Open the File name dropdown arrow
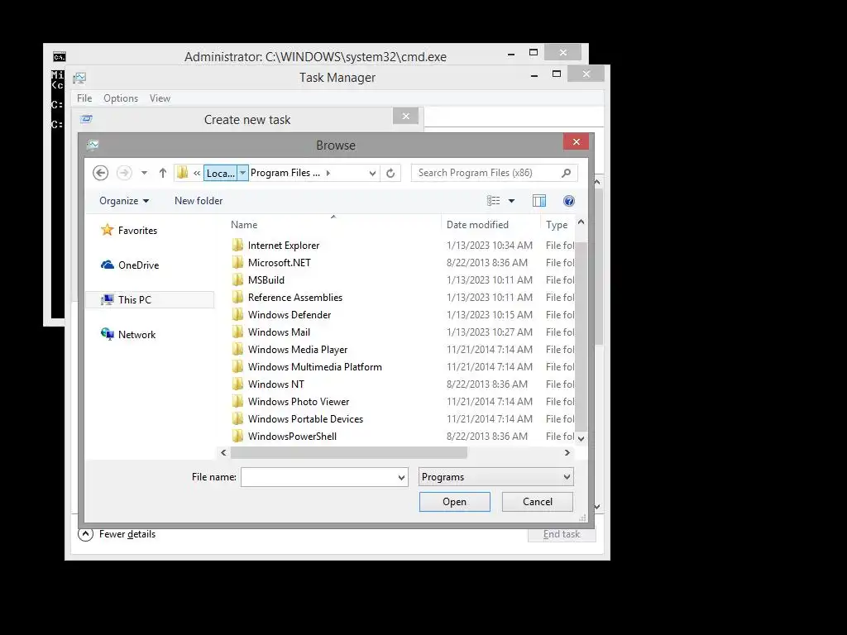The image size is (847, 635). (x=401, y=477)
